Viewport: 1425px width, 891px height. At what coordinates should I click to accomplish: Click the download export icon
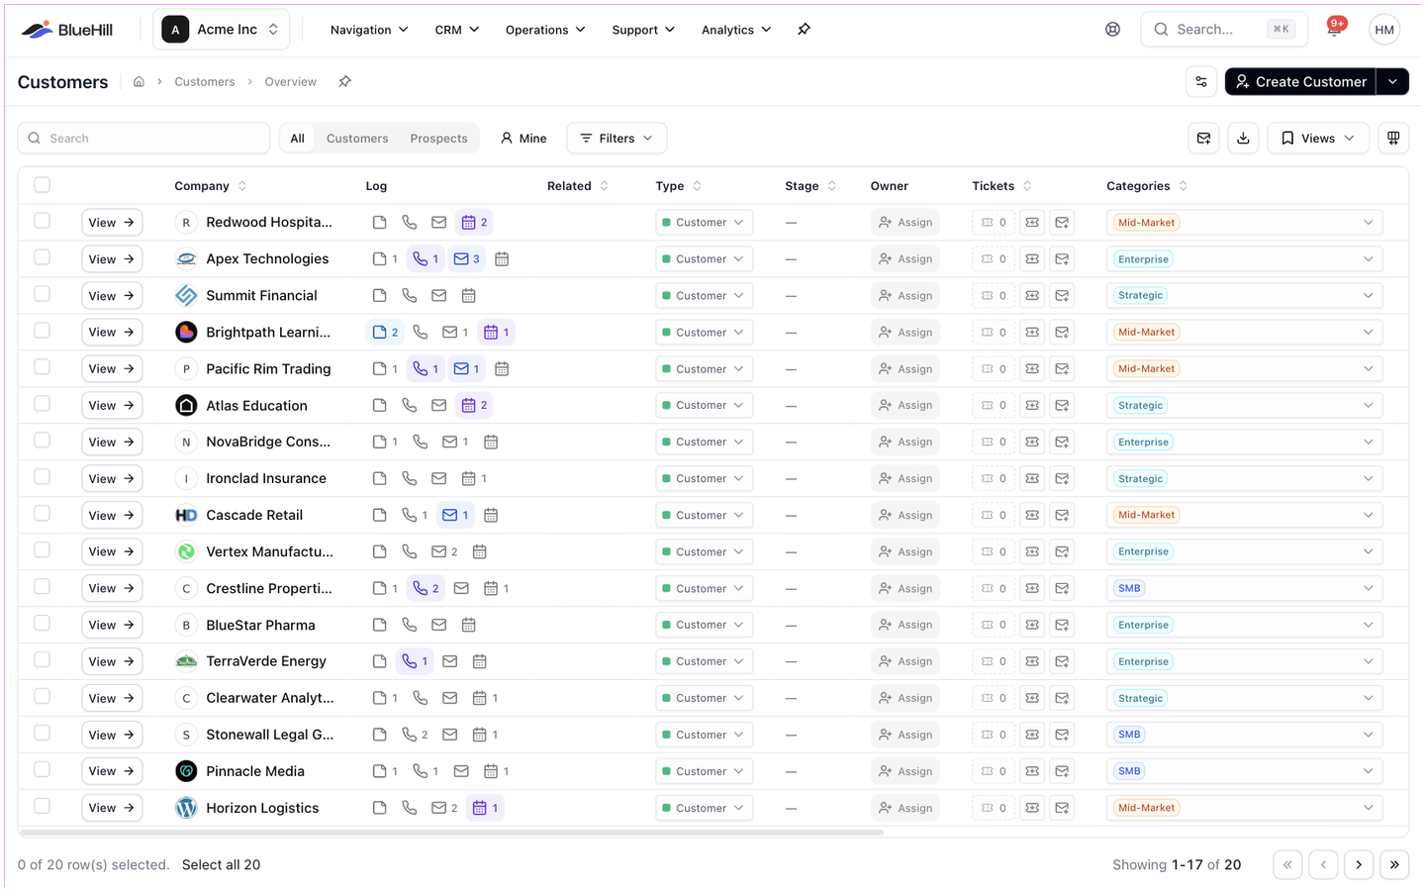(1244, 139)
